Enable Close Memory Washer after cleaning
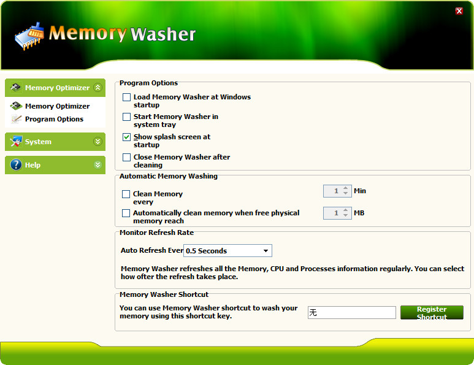Screen dimensions: 474x365 126,157
